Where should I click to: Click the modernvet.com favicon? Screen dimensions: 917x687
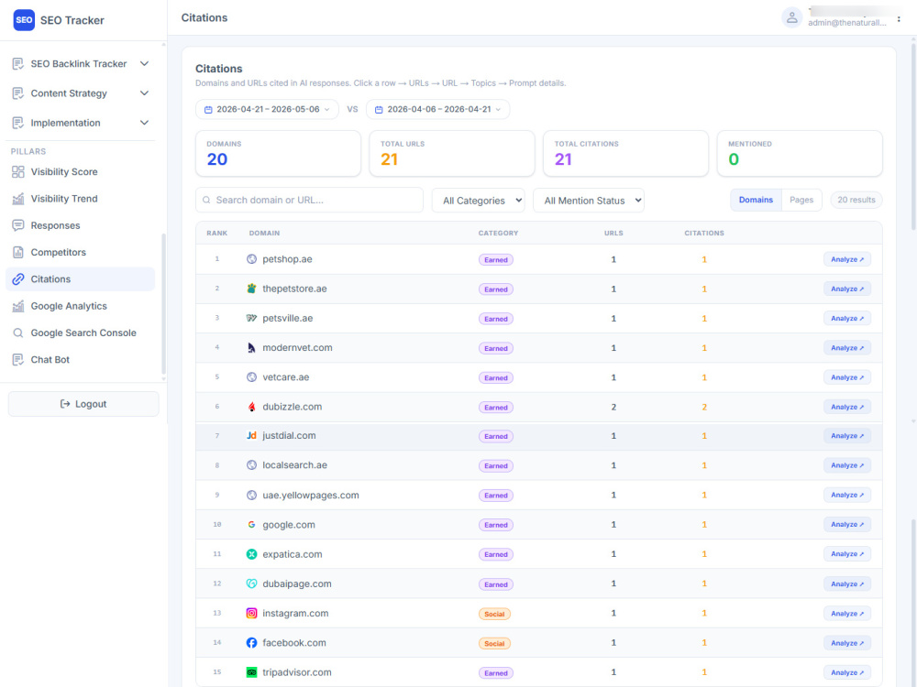coord(251,347)
